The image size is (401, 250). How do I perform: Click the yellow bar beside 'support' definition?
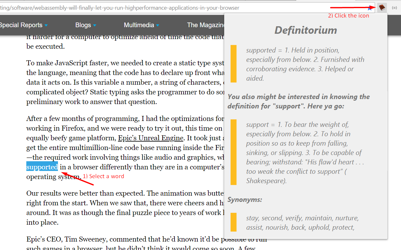[233, 152]
